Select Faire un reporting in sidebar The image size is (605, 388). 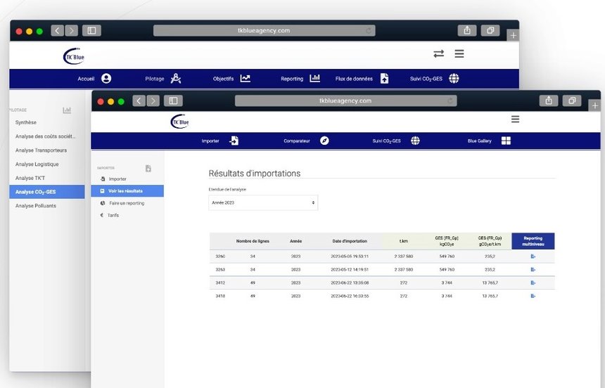click(127, 203)
